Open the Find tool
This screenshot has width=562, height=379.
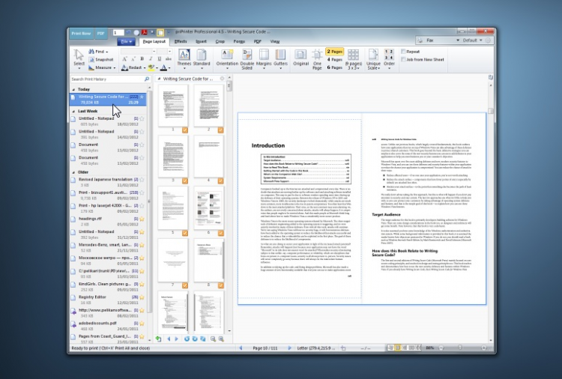(98, 52)
